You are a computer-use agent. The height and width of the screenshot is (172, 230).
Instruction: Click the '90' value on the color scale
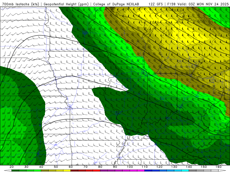click(x=115, y=167)
